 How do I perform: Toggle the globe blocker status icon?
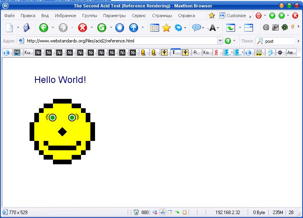pyautogui.click(x=155, y=212)
